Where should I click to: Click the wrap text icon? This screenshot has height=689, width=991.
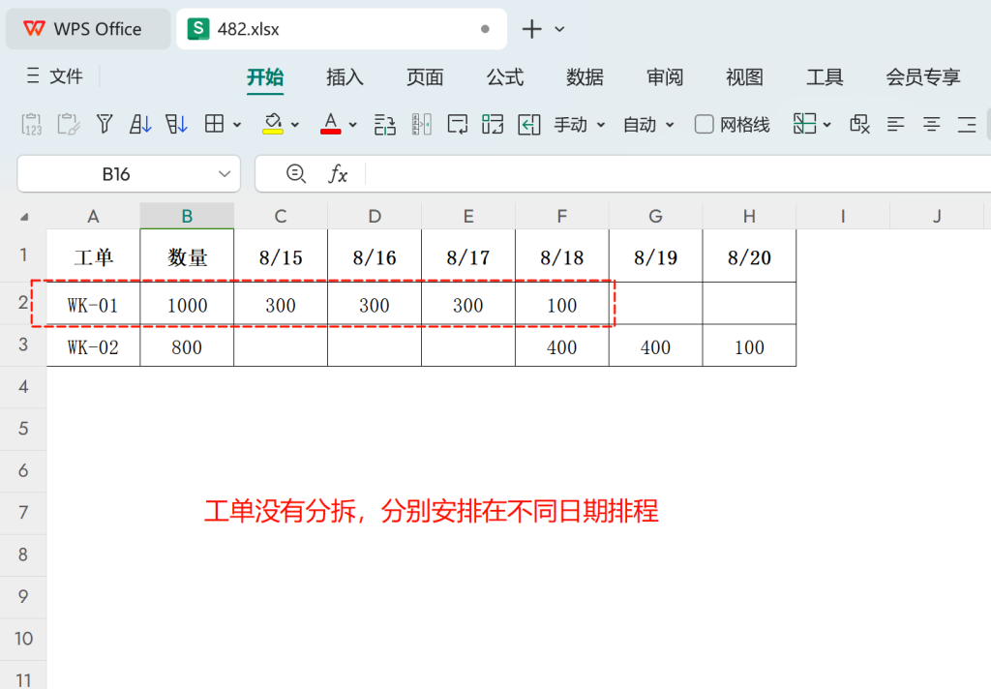pos(457,125)
